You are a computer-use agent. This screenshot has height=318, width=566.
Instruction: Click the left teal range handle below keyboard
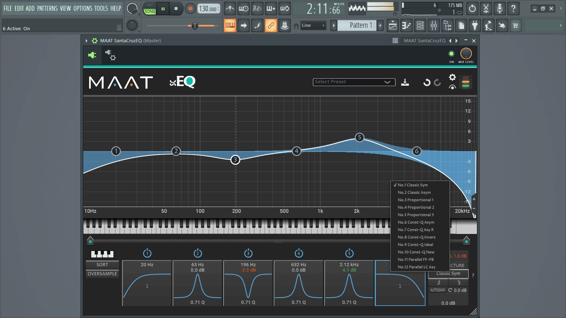90,241
